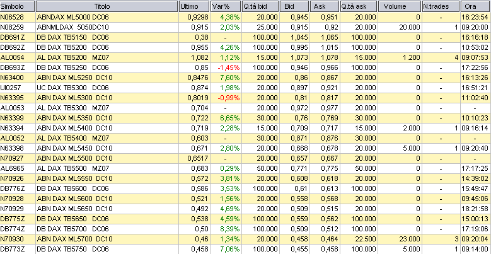Click title ABNMLDAX 5050DC10
The width and height of the screenshot is (491, 254).
(x=74, y=27)
